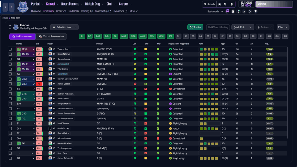Viewport: 297px width, 167px height.
Task: Open the hierarchy tree bookmark icon
Action: (x=244, y=12)
